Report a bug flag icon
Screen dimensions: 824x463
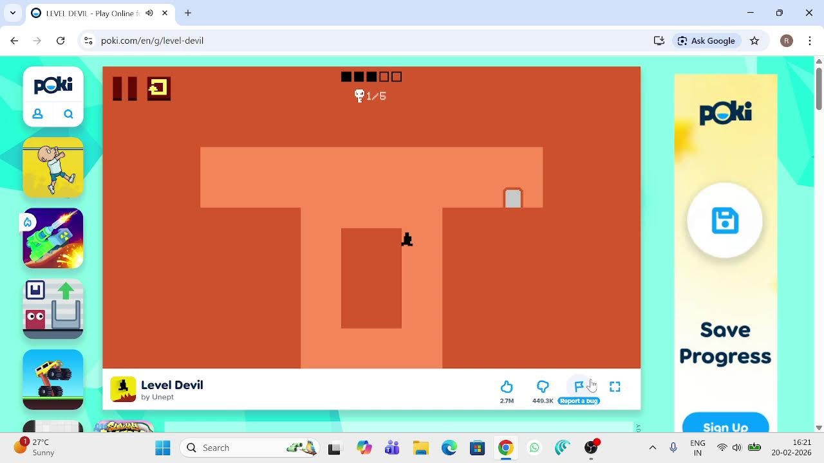579,386
